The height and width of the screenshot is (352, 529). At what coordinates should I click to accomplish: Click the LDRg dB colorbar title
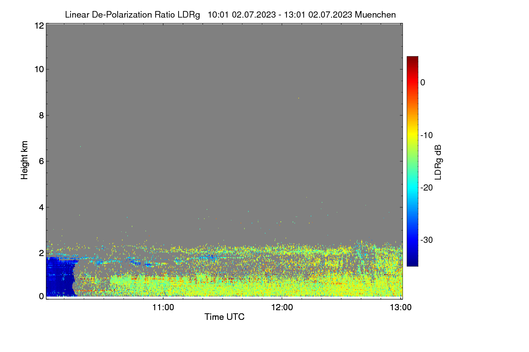(438, 162)
